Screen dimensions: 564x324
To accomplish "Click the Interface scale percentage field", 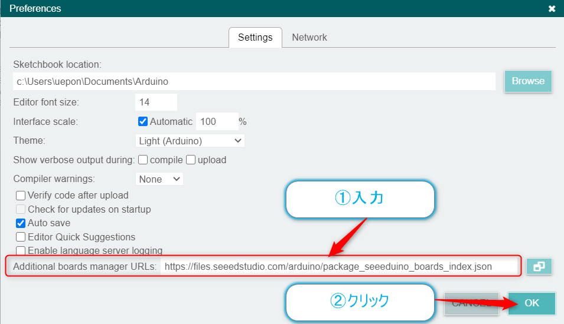I will tap(217, 121).
